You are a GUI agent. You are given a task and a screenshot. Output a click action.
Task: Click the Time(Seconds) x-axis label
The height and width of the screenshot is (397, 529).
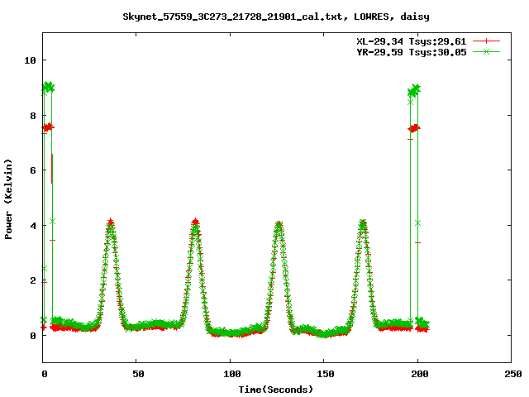point(276,390)
